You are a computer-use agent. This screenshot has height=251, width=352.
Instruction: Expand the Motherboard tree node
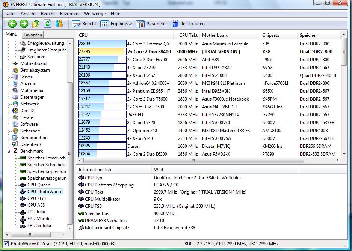[x=9, y=64]
